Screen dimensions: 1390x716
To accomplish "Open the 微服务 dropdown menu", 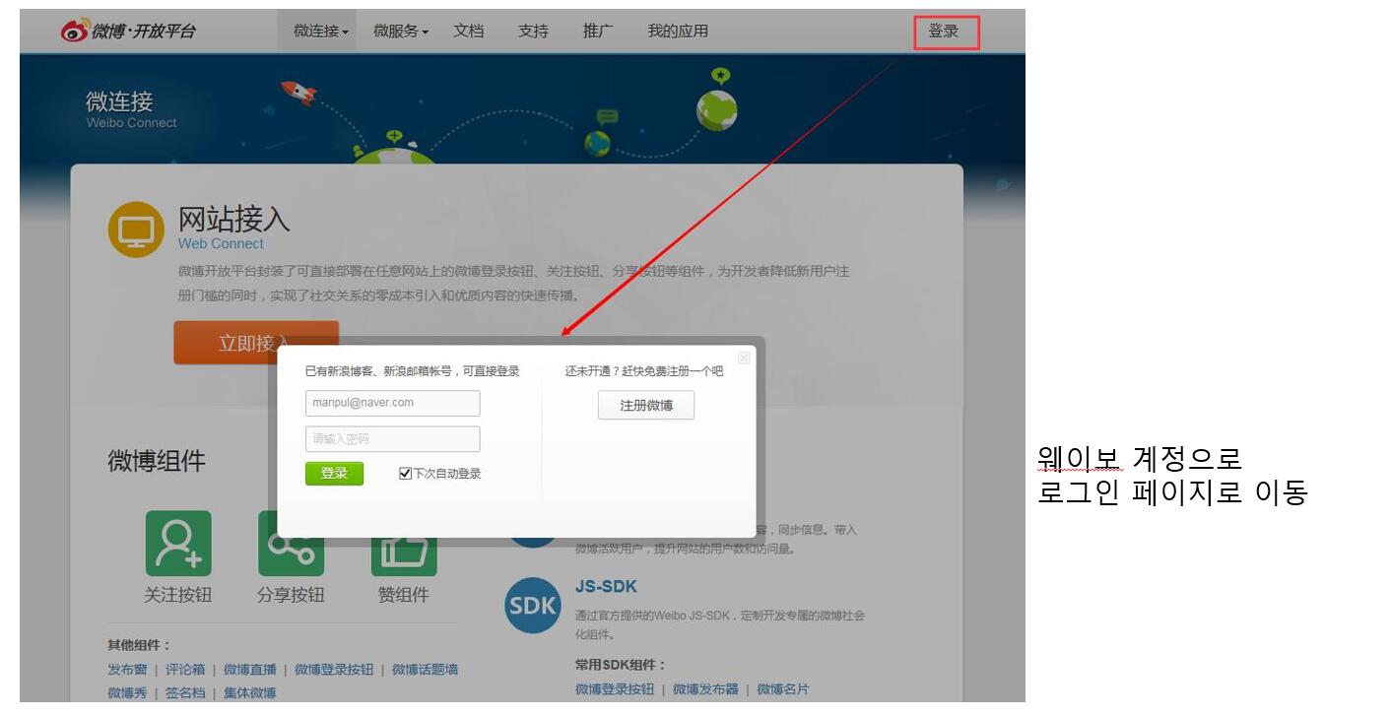I will click(x=401, y=32).
